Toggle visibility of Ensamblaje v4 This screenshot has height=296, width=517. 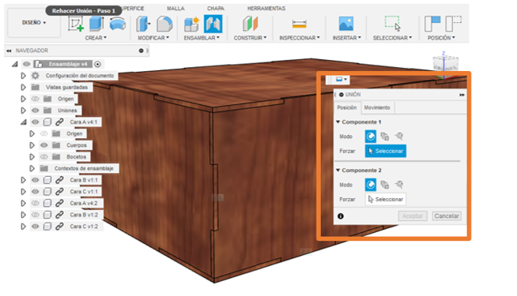point(27,64)
